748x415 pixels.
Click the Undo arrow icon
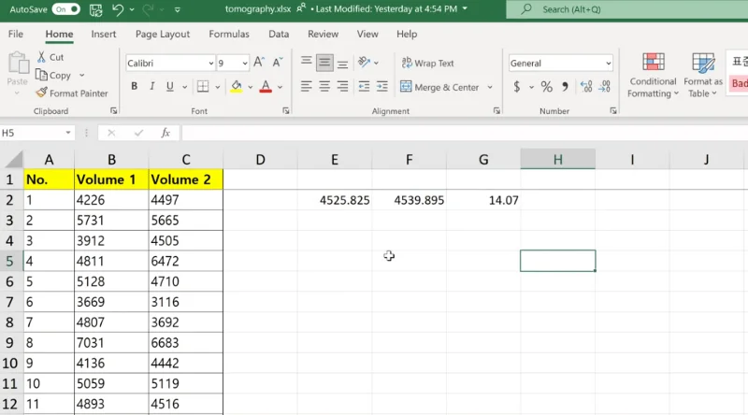pyautogui.click(x=118, y=9)
